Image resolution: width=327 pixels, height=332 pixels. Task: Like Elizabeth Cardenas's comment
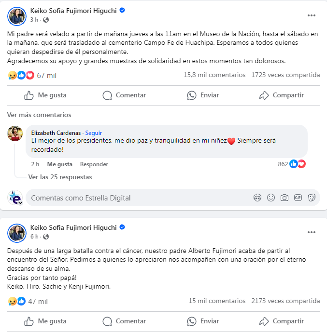click(x=59, y=164)
